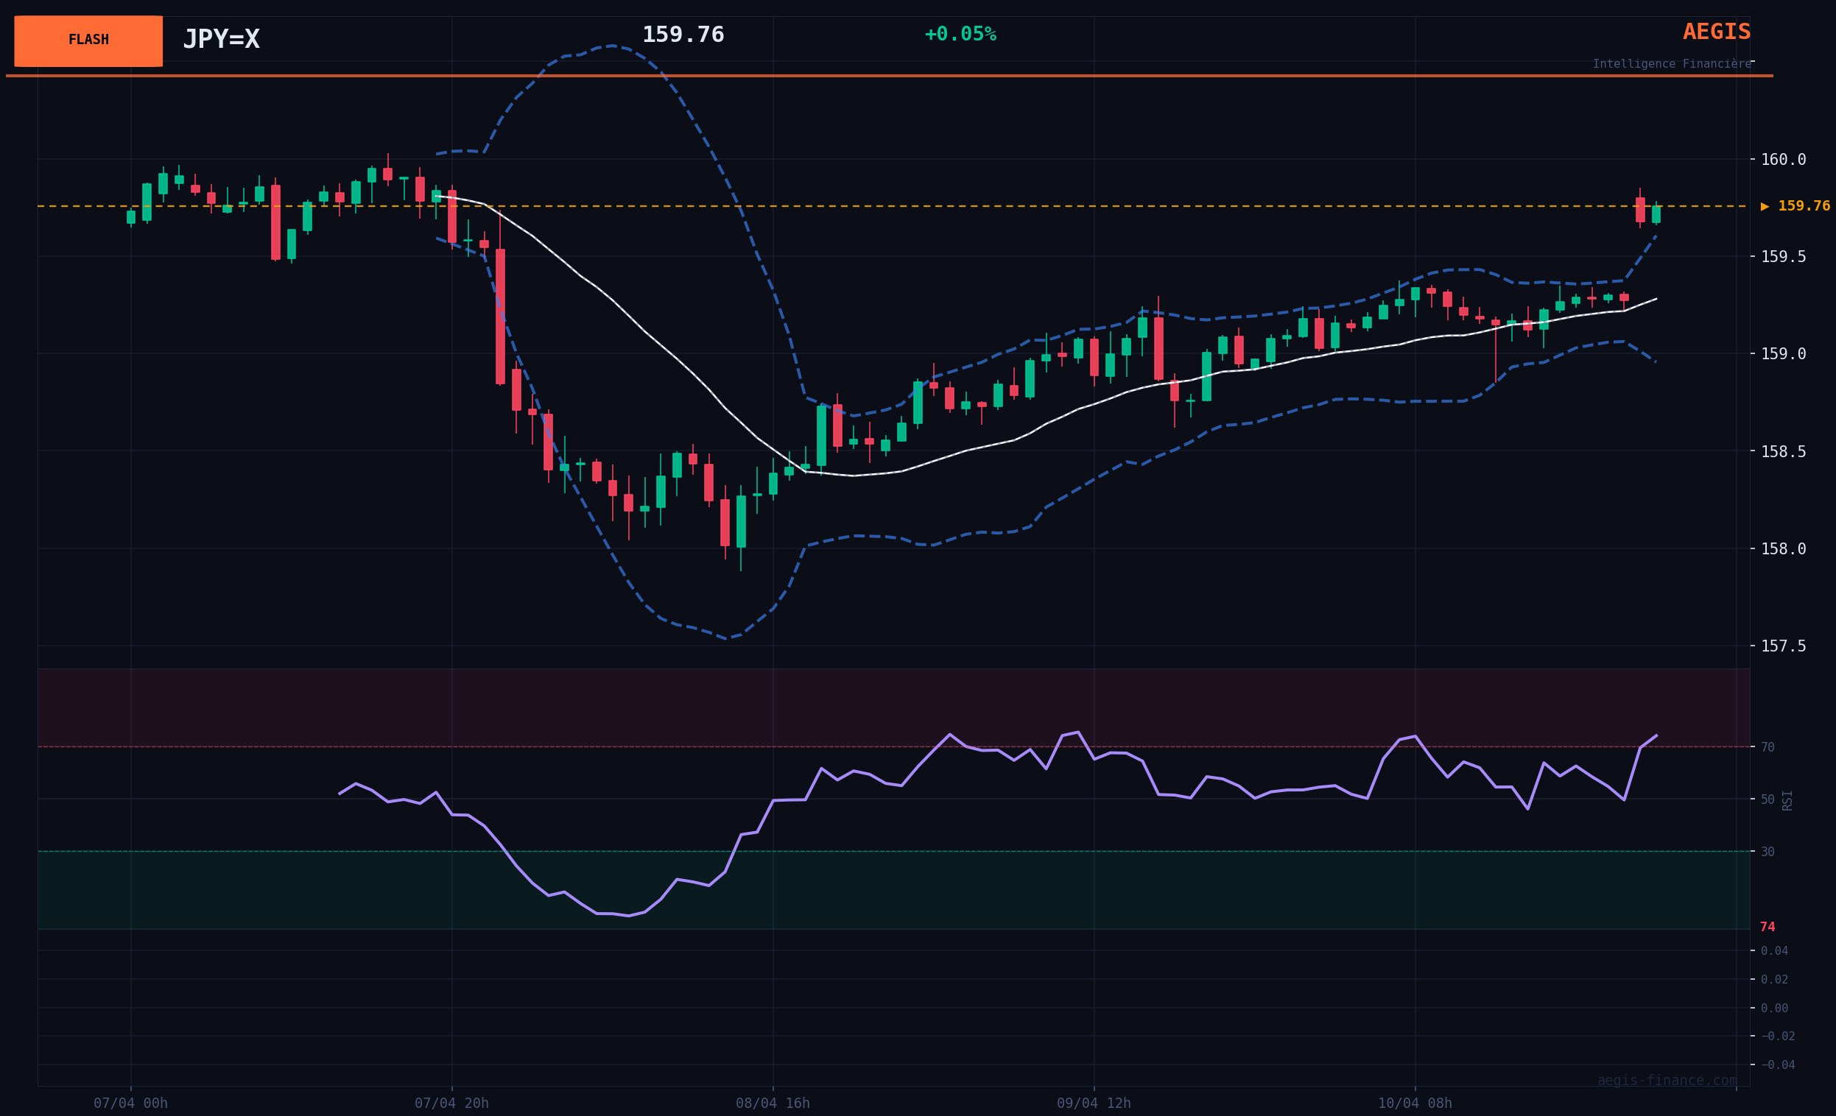Click the RSI axis label
The width and height of the screenshot is (1836, 1116).
(1787, 800)
